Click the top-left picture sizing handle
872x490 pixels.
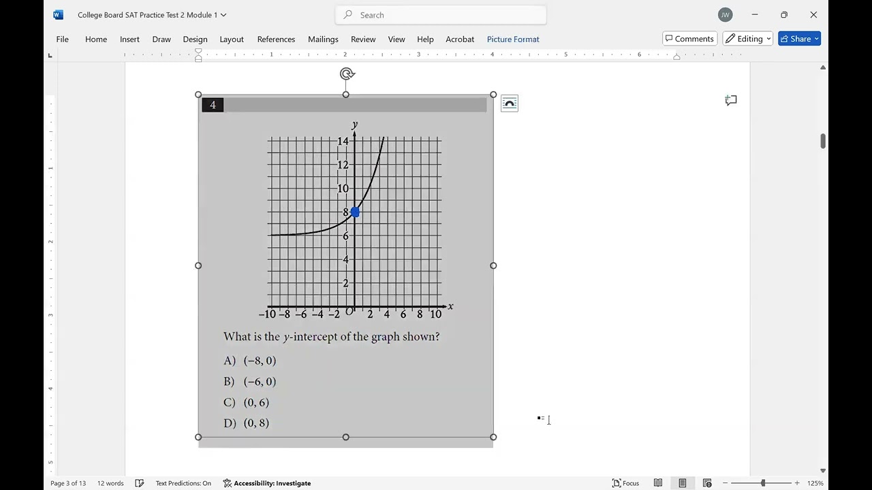(x=198, y=95)
